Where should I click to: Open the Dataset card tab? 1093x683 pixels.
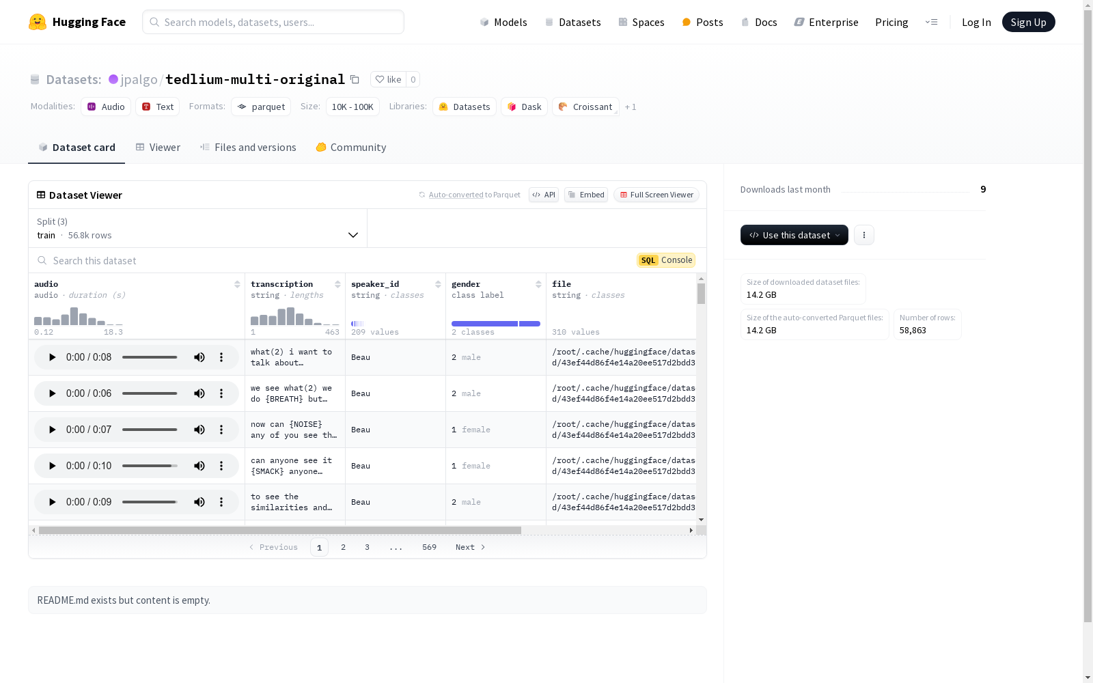(77, 148)
